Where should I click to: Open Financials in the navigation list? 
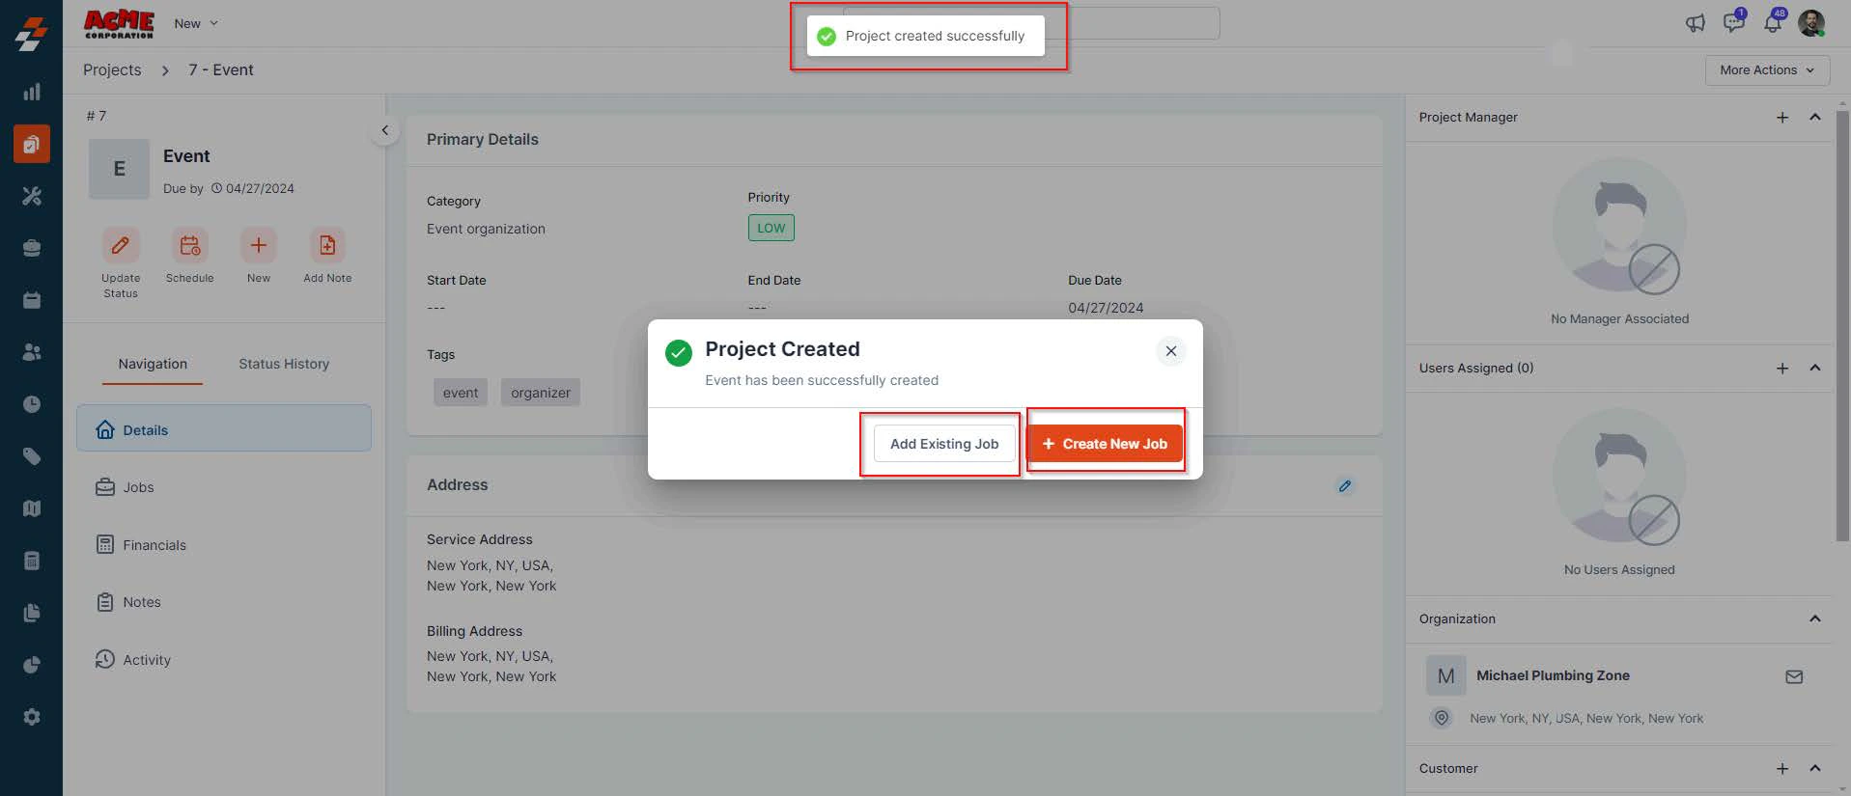coord(224,545)
